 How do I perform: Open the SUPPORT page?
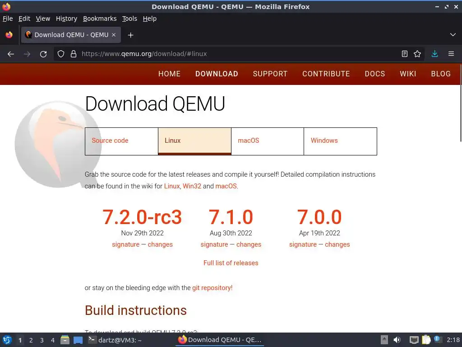pos(270,74)
